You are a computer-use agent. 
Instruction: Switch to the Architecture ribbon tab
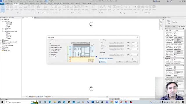click(x=9, y=4)
